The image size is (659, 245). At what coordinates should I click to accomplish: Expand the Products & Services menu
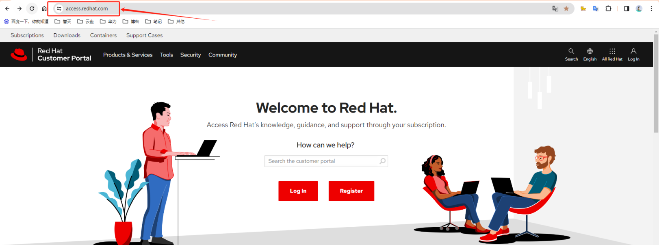(128, 55)
